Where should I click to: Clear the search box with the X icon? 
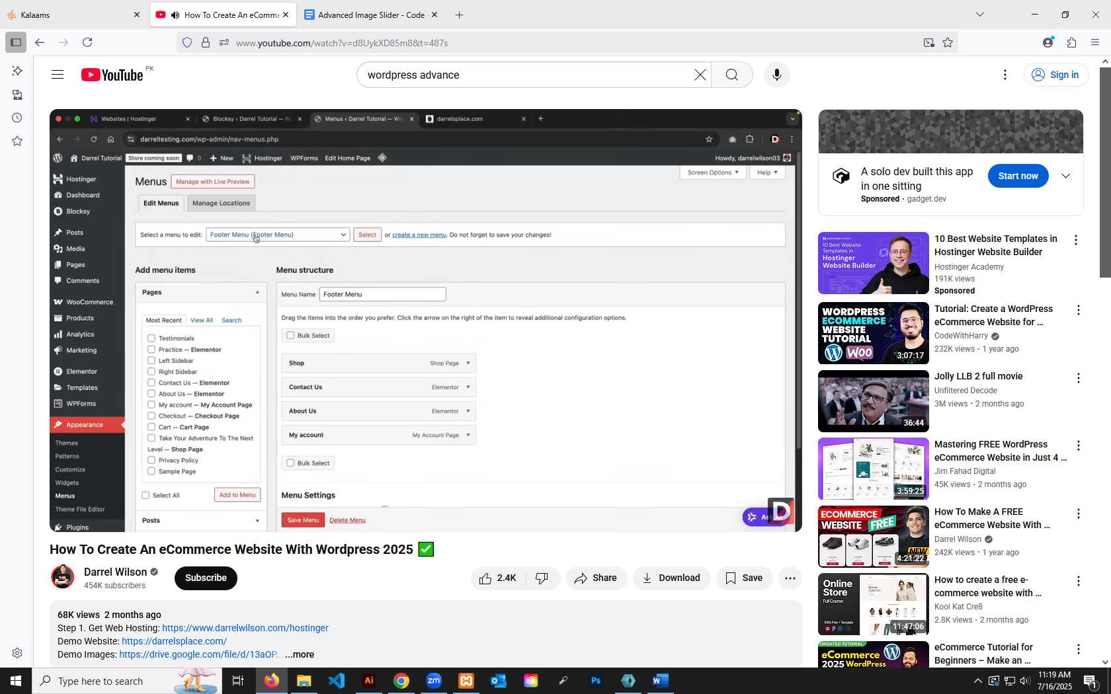[700, 75]
